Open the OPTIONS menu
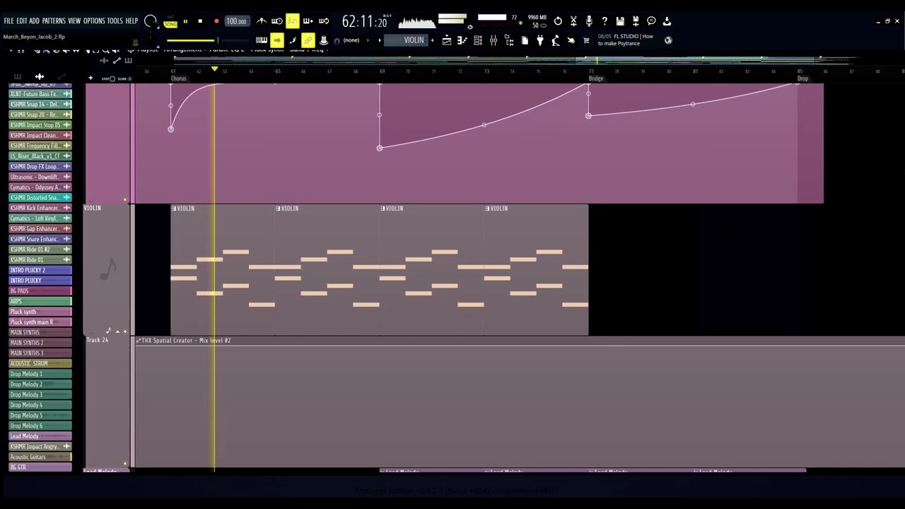The width and height of the screenshot is (905, 509). coord(94,21)
